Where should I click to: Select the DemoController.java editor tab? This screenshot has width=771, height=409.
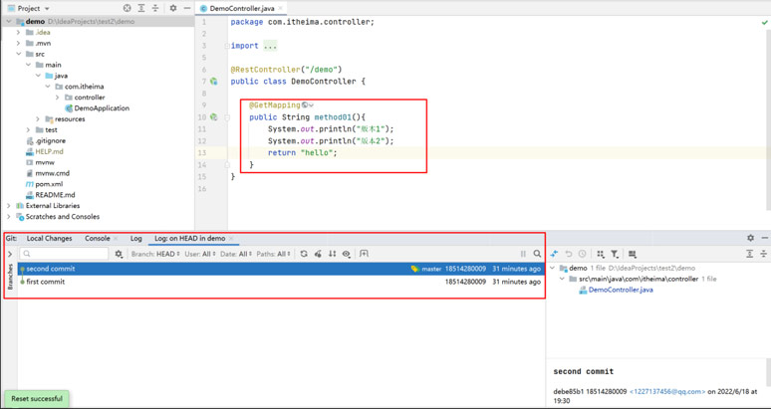pos(242,8)
